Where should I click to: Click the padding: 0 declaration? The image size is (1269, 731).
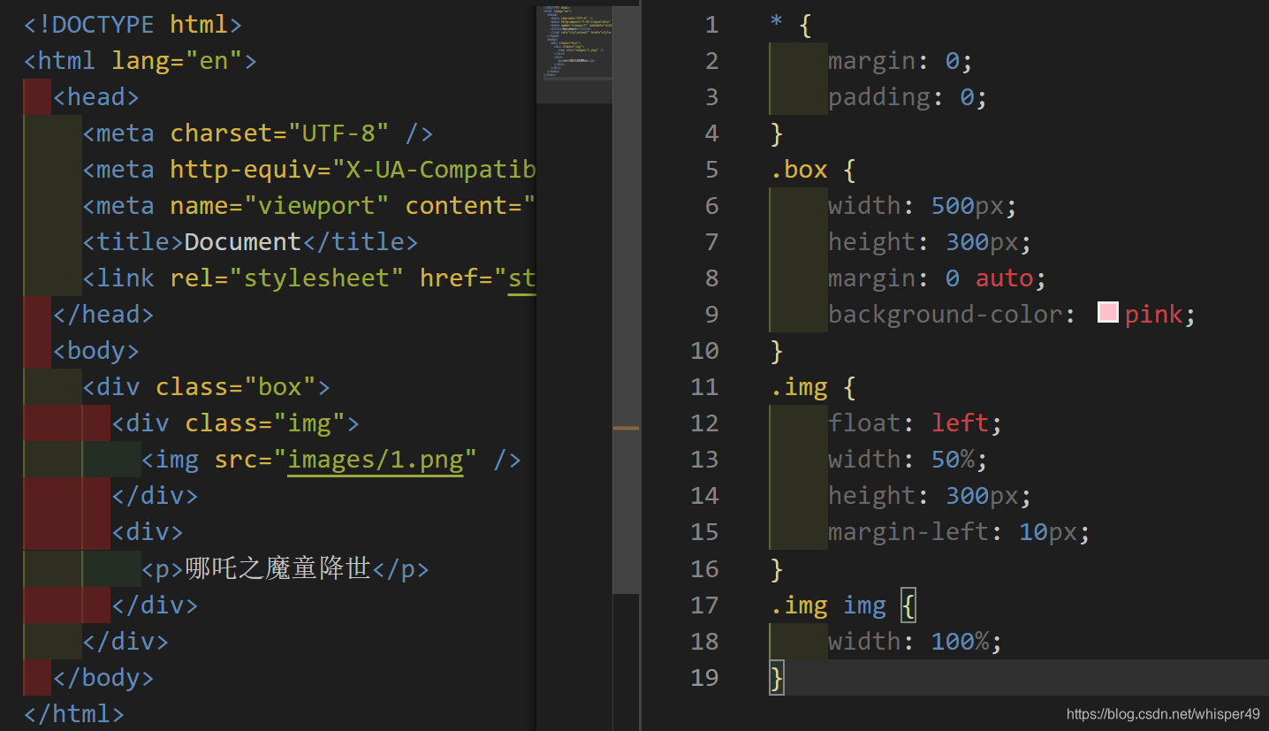click(908, 97)
